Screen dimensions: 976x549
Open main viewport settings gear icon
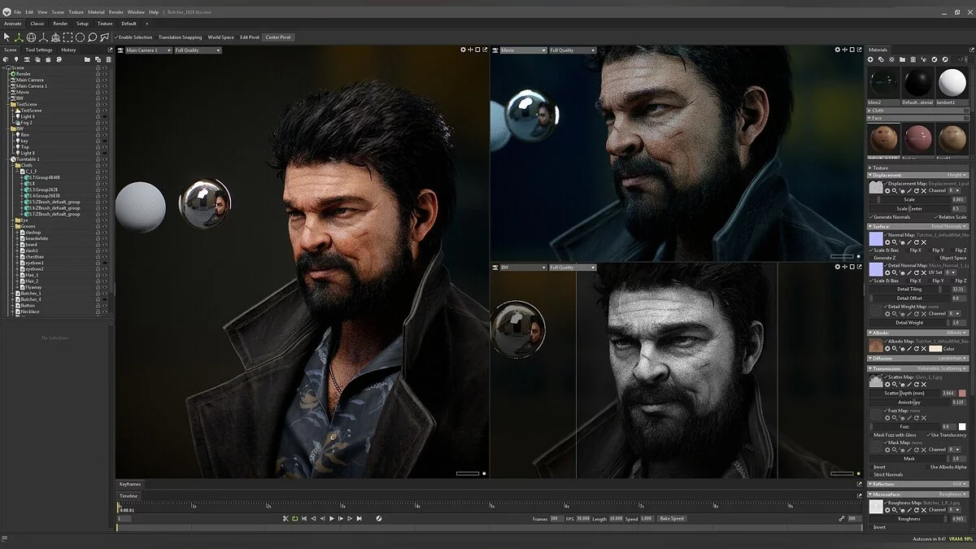463,50
